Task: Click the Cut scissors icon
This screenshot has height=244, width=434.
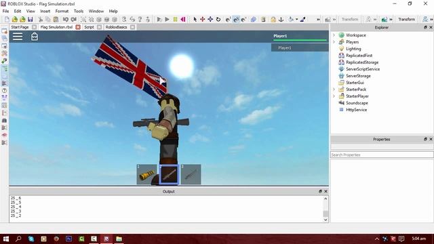Action: [41, 20]
